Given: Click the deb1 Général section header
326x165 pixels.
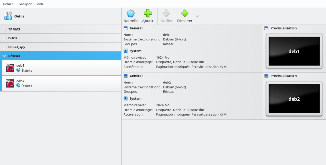Looking at the screenshot, I should pos(136,28).
